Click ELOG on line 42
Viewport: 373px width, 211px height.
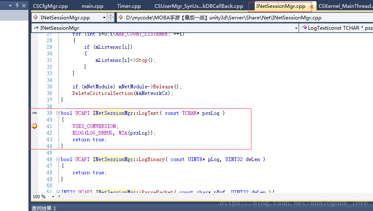(78, 133)
